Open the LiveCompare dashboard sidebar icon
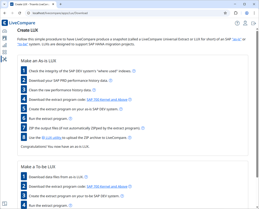Image resolution: width=259 pixels, height=209 pixels. (x=4, y=31)
